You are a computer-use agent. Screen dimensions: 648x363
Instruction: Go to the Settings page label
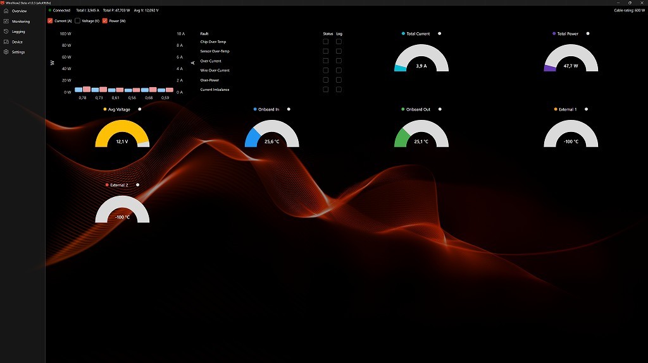click(18, 52)
